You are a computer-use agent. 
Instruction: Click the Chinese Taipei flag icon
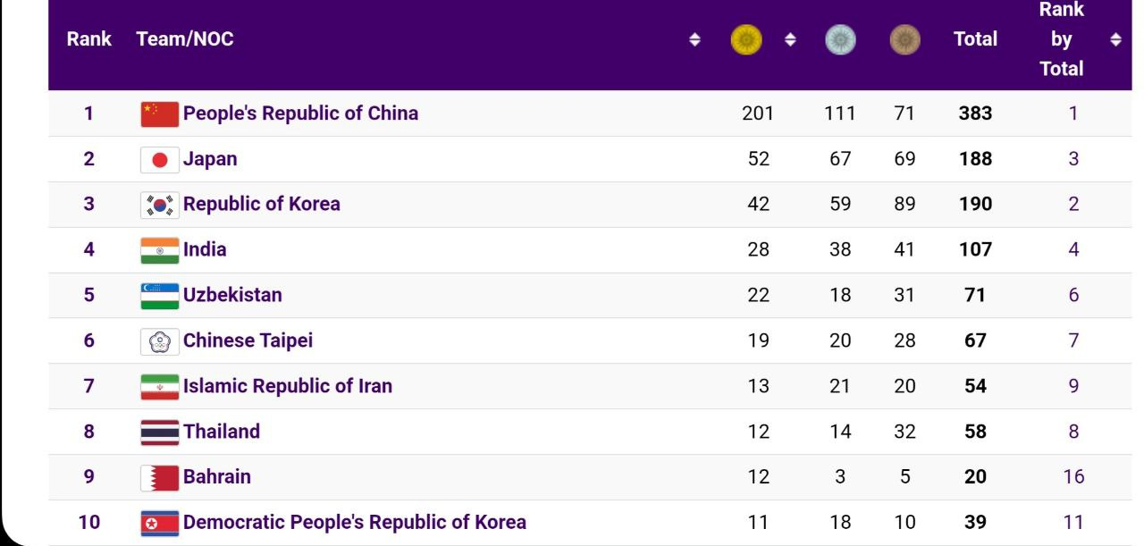pos(160,341)
